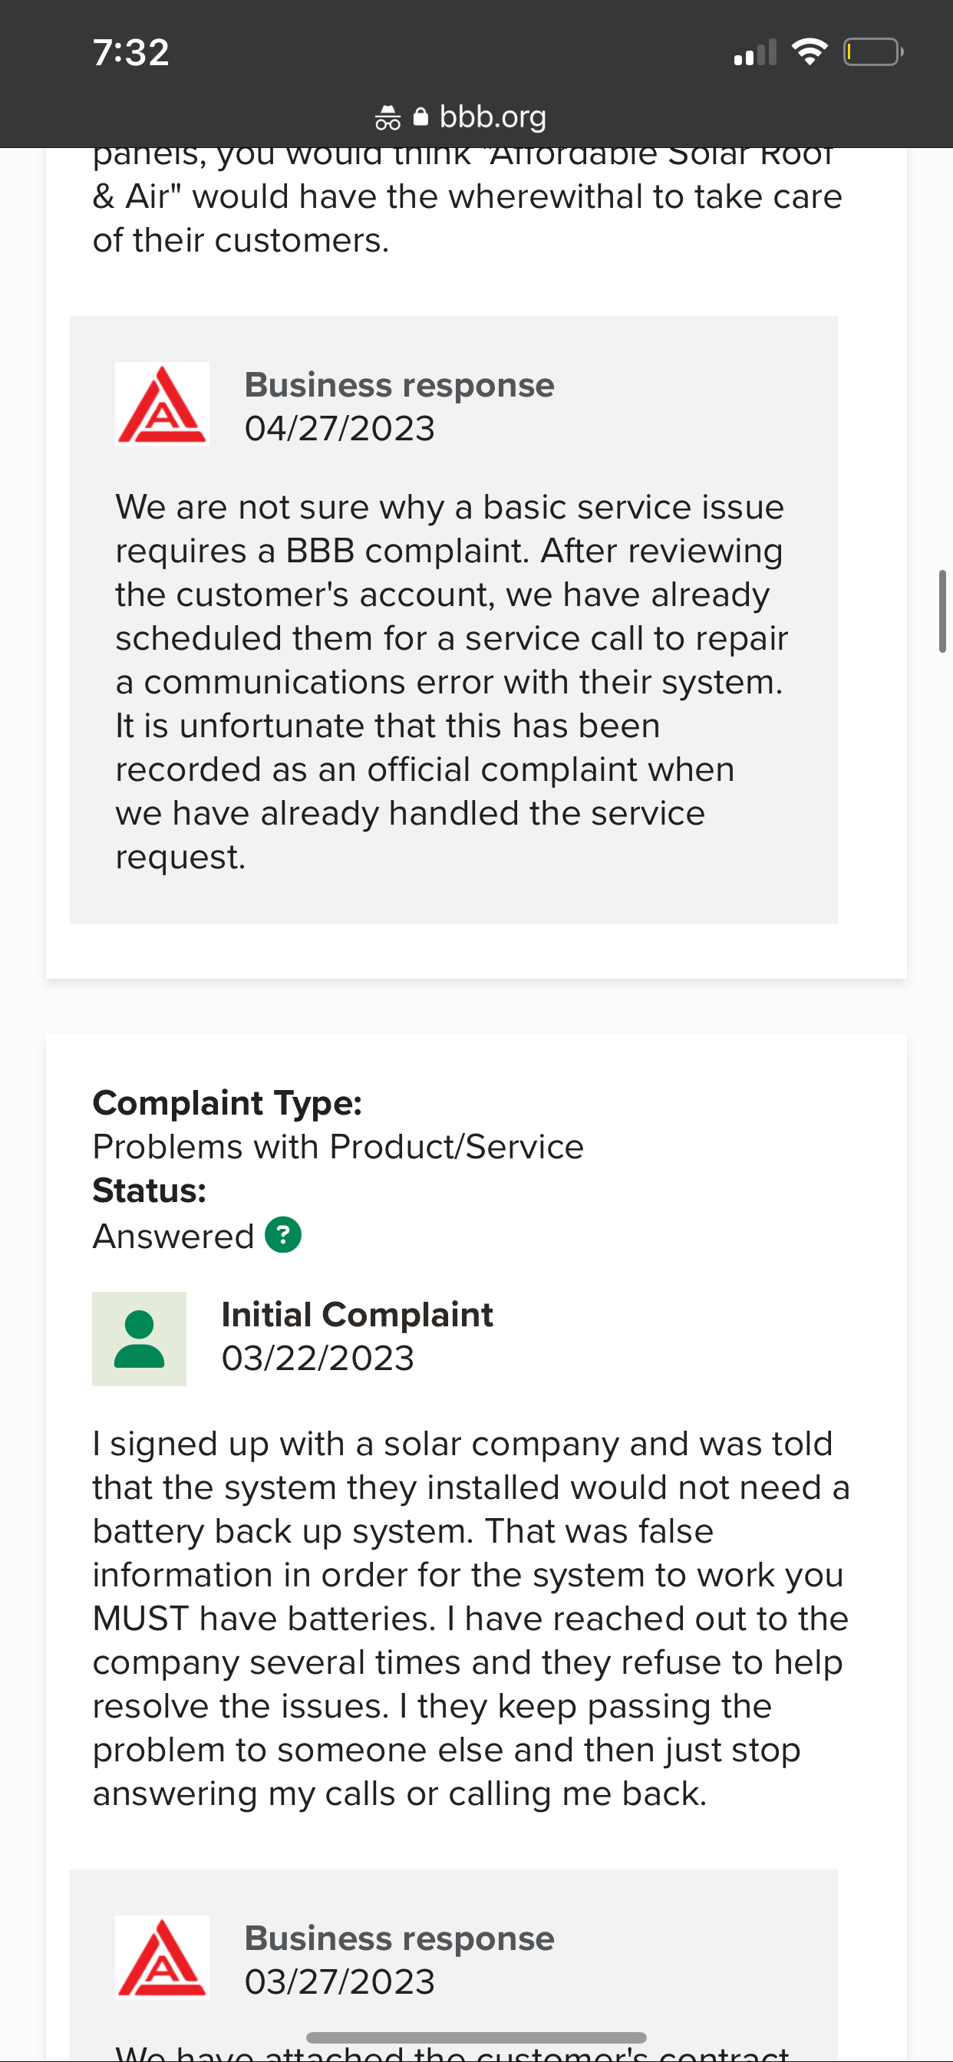
Task: Tap the "Initial Complaint" heading
Action: (x=357, y=1314)
